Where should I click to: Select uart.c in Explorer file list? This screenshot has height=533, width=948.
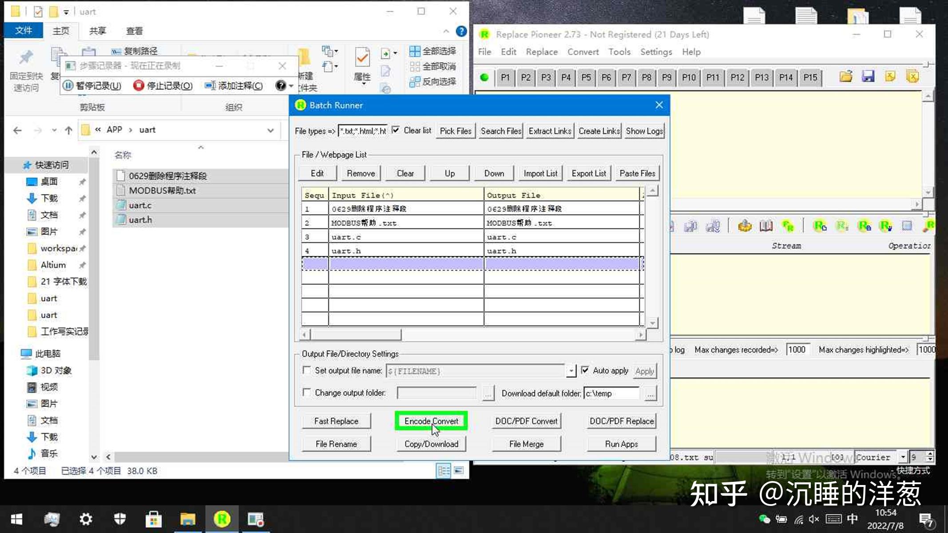(140, 205)
